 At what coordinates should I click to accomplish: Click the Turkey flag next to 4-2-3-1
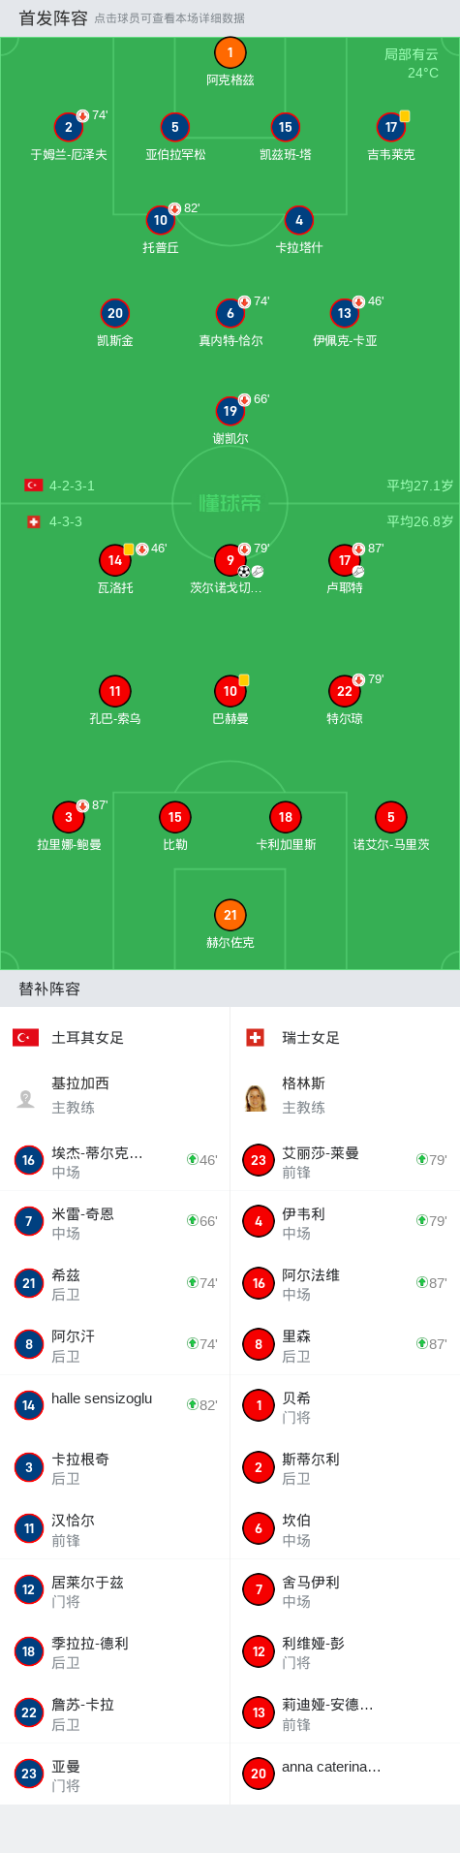coord(33,486)
